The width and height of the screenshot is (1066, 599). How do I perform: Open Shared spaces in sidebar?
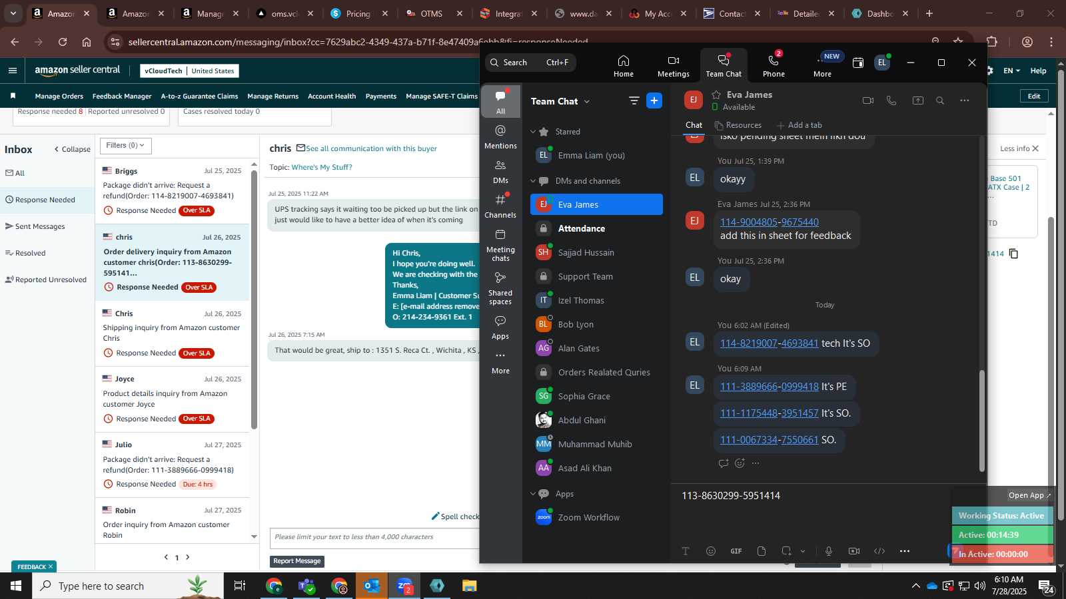(x=500, y=288)
